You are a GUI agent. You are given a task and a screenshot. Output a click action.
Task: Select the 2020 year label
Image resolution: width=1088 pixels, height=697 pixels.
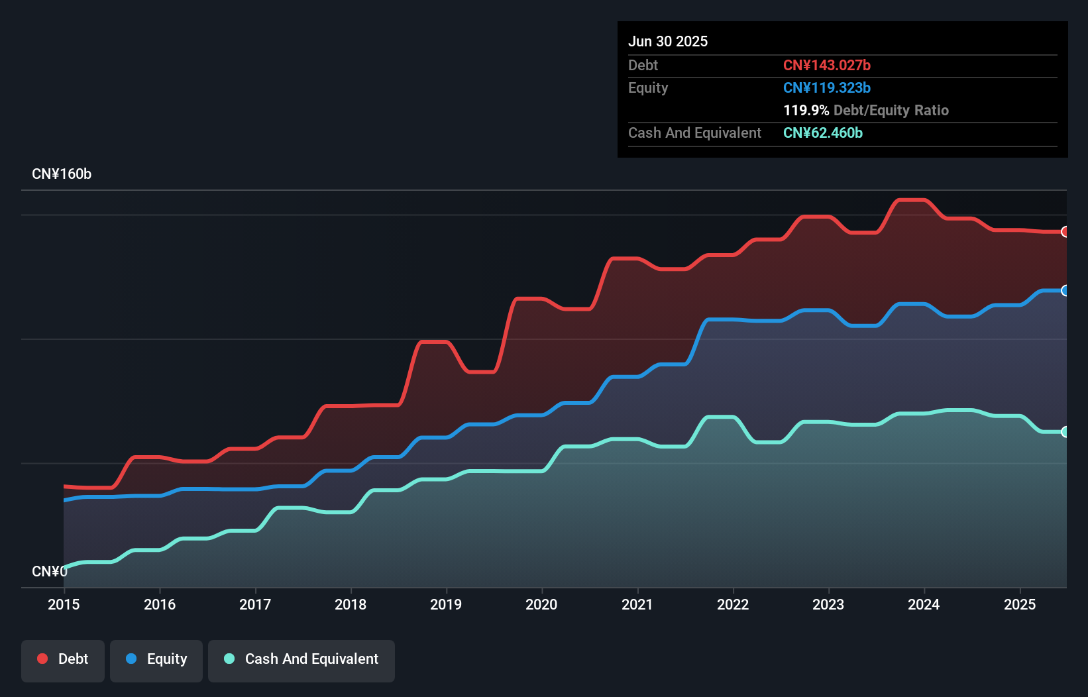[x=541, y=604]
